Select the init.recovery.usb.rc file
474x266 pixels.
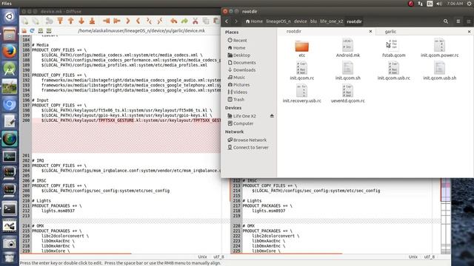click(301, 94)
